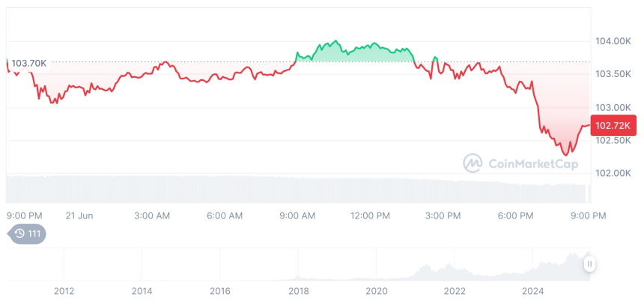Click the 103.70K opening price label

pyautogui.click(x=28, y=64)
